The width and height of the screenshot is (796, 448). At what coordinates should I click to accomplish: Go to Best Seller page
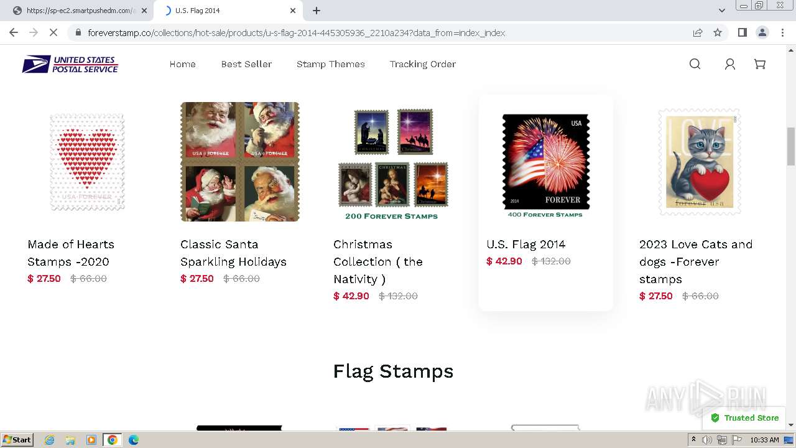tap(246, 64)
